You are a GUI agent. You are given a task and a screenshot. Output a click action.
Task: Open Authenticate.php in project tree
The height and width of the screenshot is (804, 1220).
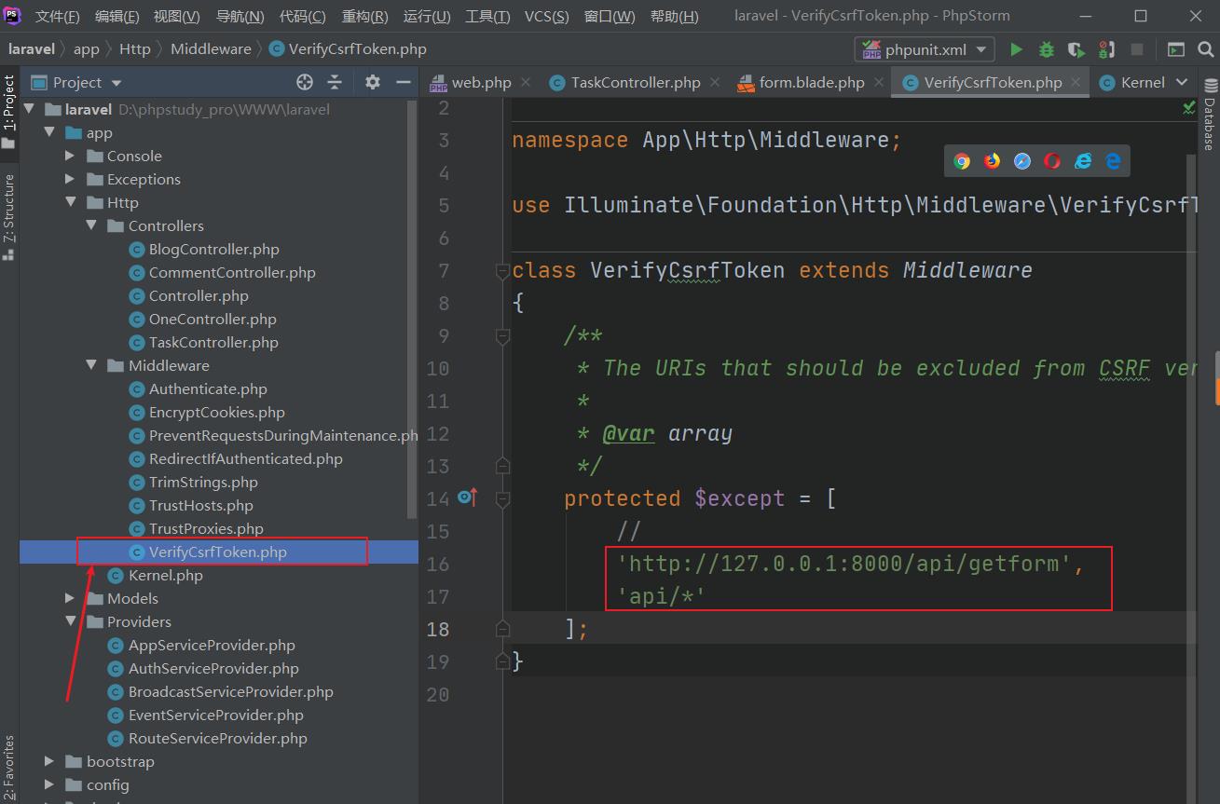pos(208,388)
